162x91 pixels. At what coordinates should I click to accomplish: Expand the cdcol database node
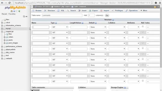coord(2,22)
